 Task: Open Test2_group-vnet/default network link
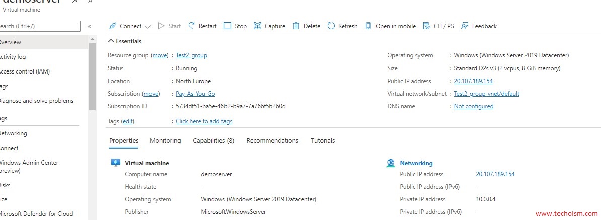click(x=486, y=94)
